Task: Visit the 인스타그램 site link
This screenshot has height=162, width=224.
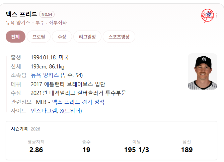Action: point(44,111)
